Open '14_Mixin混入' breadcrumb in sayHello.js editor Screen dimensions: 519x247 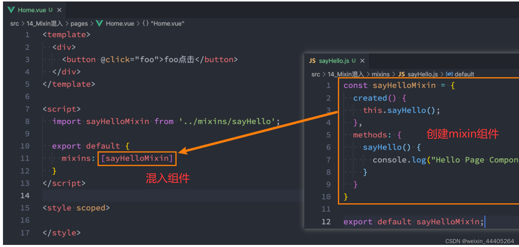[x=346, y=74]
